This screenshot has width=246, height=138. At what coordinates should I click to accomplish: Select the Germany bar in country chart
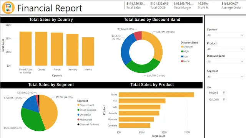tap(72, 50)
